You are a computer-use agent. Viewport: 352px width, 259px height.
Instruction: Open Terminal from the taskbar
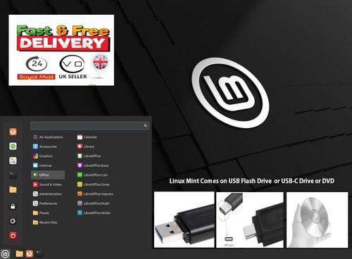pos(39,253)
